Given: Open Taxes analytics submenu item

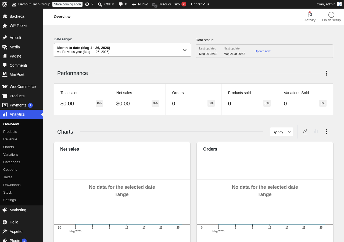Looking at the screenshot, I should [x=8, y=177].
